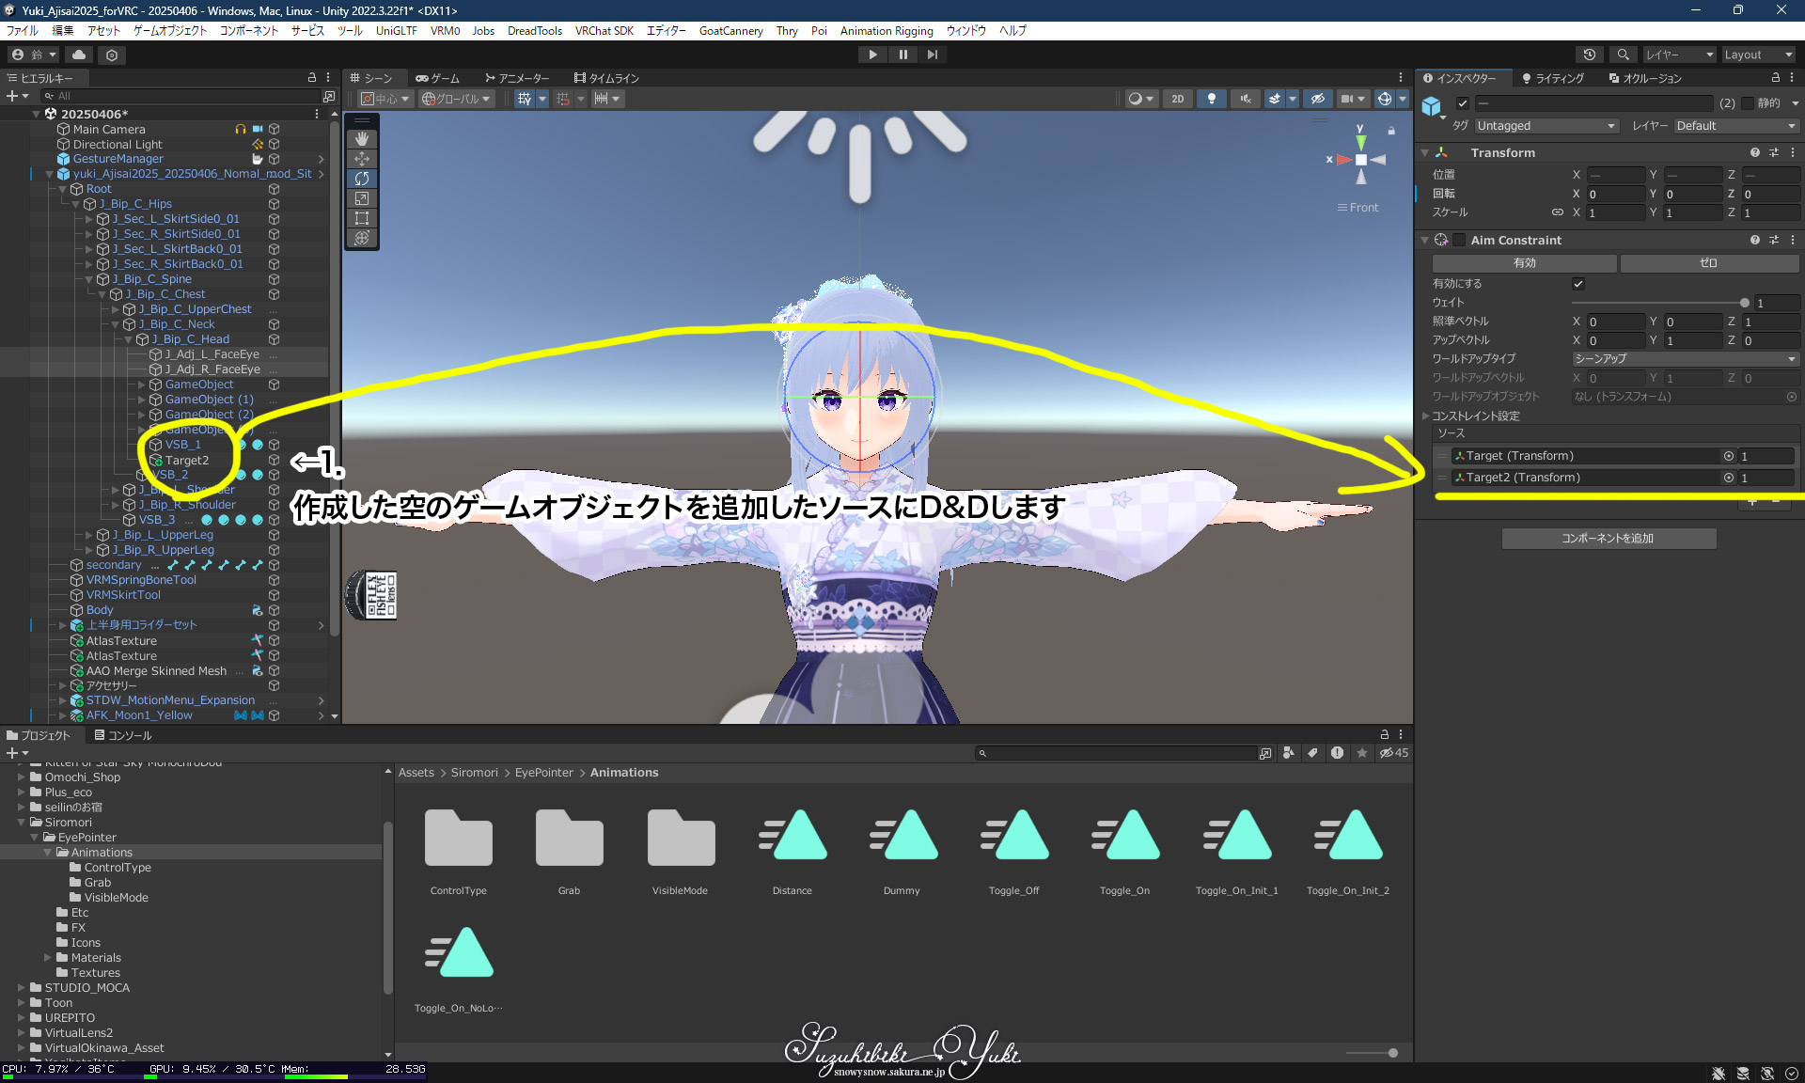Screen dimensions: 1805x1083
Task: Select the Scale tool in scene toolbar
Action: click(362, 198)
